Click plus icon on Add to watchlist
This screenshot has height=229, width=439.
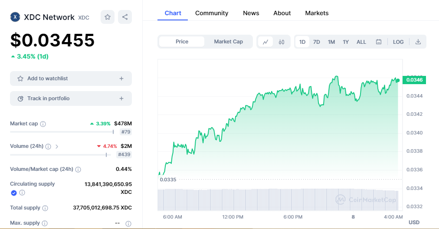point(121,79)
